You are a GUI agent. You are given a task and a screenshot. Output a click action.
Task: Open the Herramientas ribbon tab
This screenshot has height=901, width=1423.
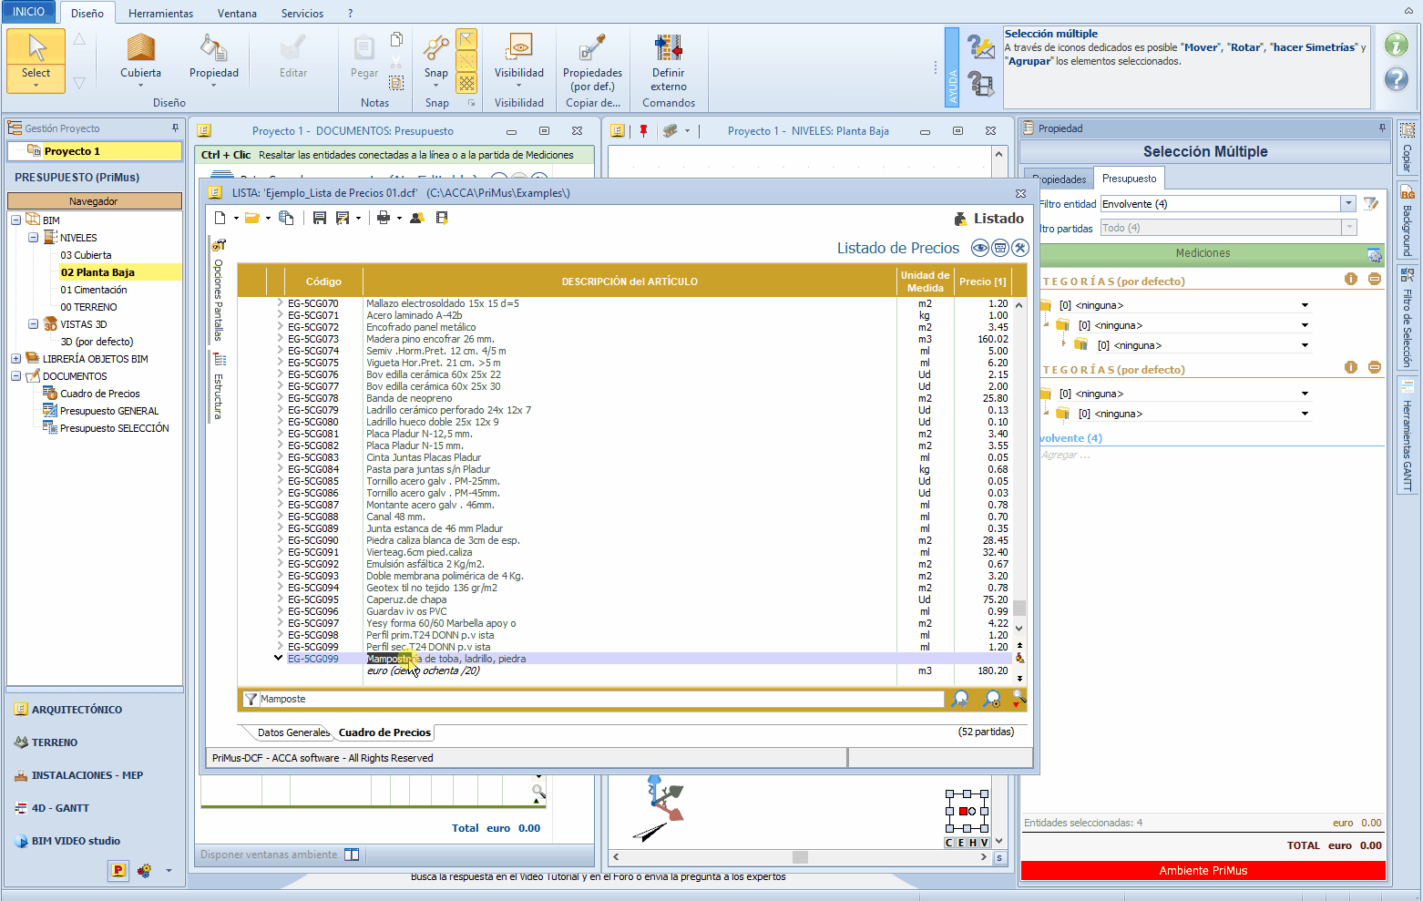[x=160, y=14]
